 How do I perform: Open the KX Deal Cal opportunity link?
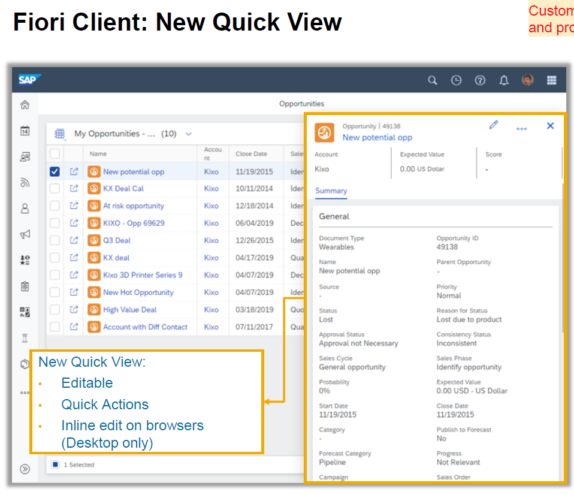tap(123, 189)
